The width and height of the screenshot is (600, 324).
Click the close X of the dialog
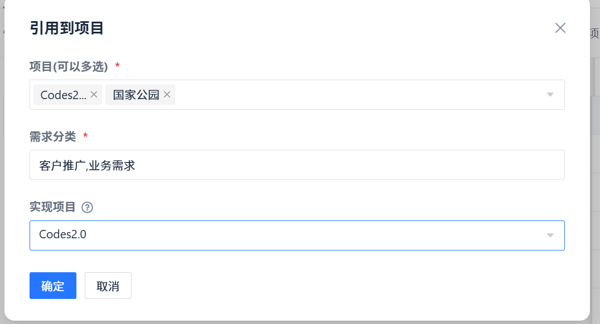coord(560,28)
